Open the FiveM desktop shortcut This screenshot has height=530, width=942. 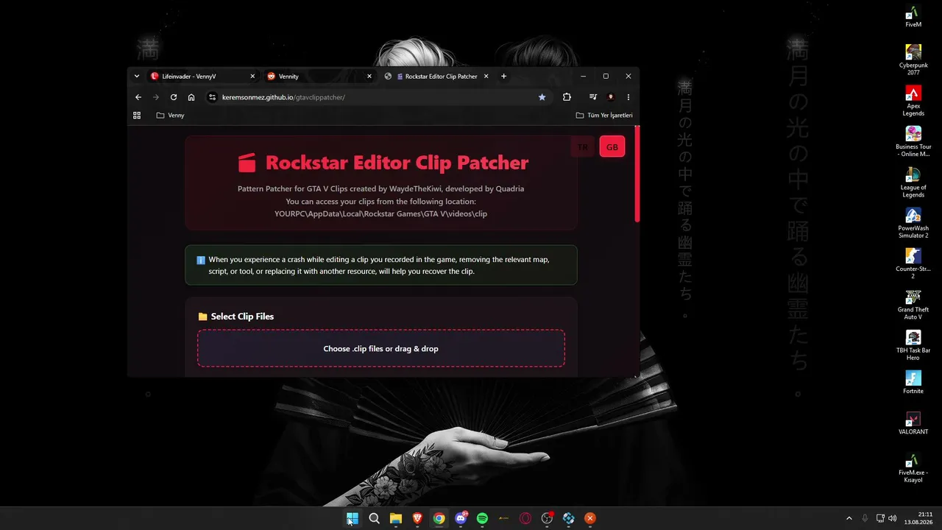point(913,17)
